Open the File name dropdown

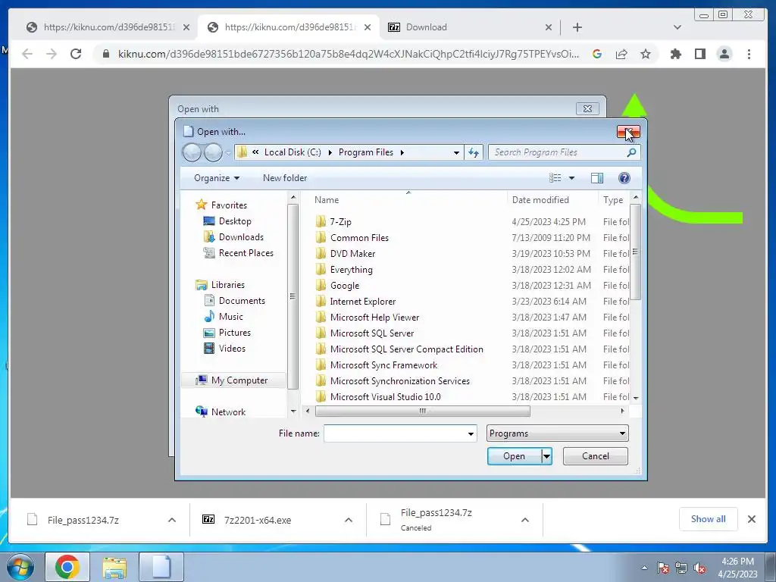[x=471, y=434]
